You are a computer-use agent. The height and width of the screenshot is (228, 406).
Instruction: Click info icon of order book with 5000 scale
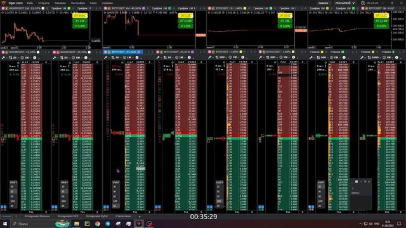click(396, 58)
